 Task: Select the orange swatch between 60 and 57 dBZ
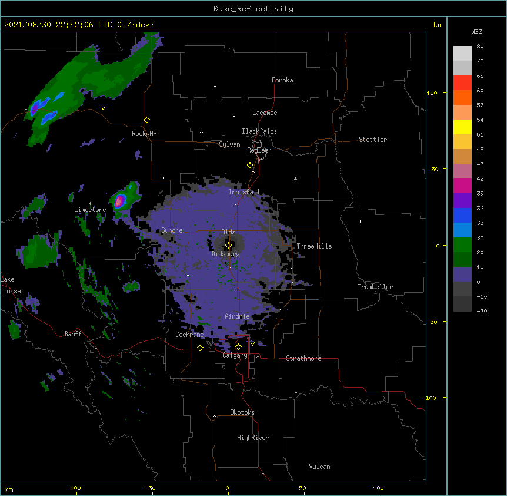click(x=462, y=97)
